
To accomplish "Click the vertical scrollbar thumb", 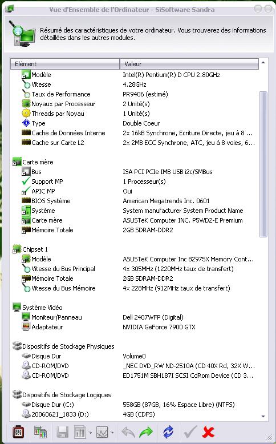I will (263, 164).
